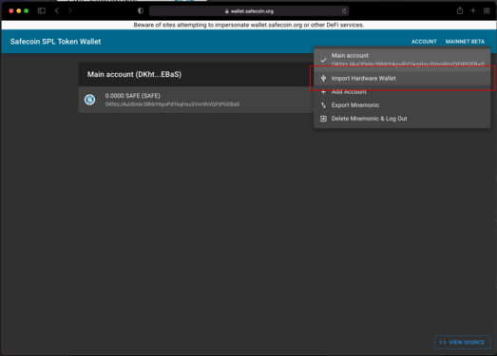
Task: Select Export Mnemonic menu entry
Action: 402,105
